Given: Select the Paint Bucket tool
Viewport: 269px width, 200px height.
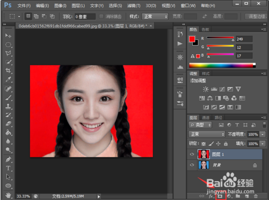Looking at the screenshot, I should tap(8, 132).
